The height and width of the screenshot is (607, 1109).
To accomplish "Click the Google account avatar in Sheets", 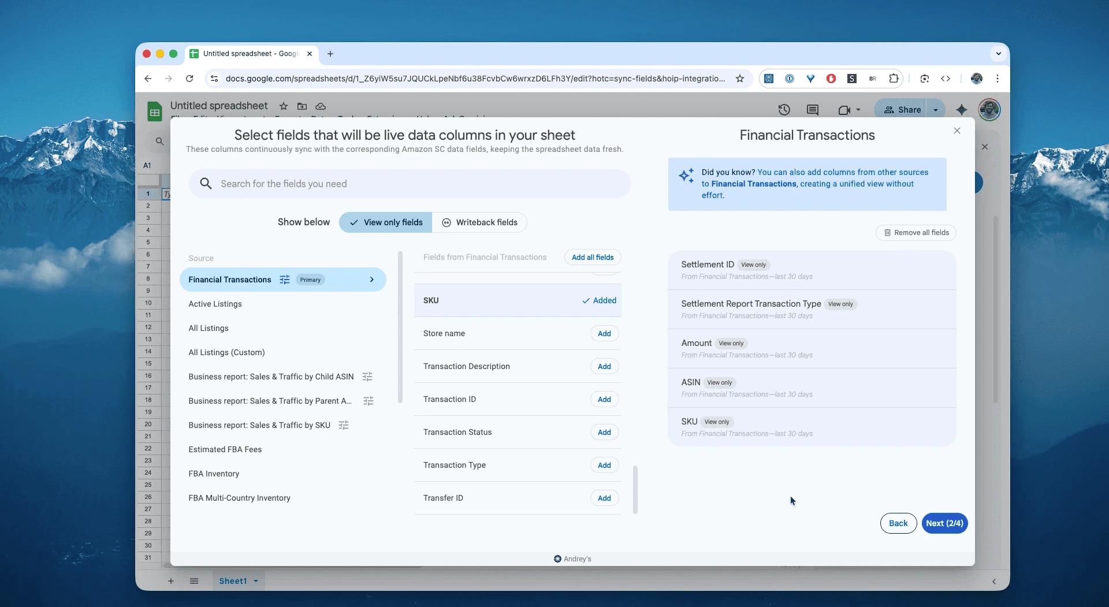I will (989, 110).
